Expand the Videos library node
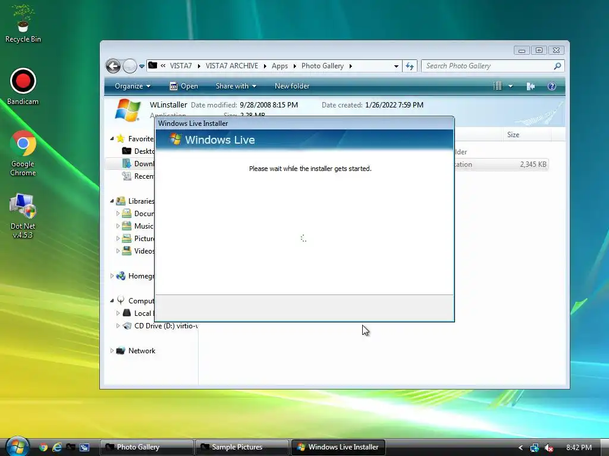 coord(118,251)
